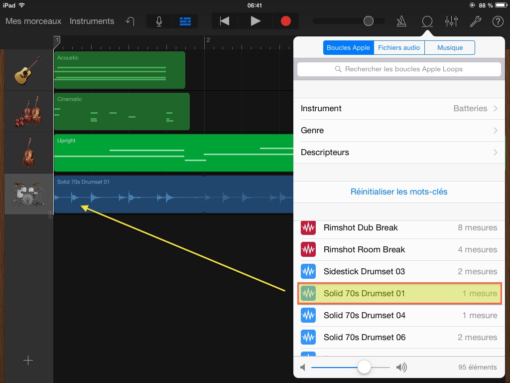Tap the undo arrow icon
Viewport: 510px width, 383px height.
point(130,21)
